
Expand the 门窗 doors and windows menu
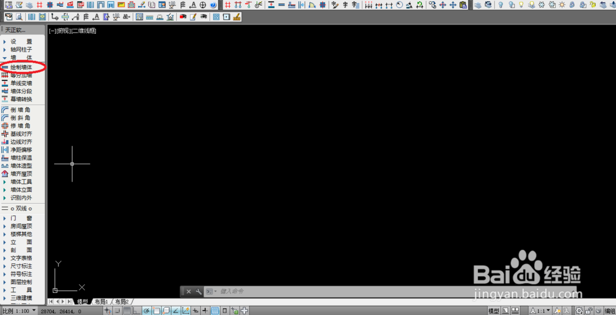coord(22,218)
